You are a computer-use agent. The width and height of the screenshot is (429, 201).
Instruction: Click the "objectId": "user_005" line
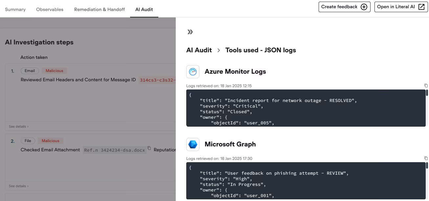point(242,123)
